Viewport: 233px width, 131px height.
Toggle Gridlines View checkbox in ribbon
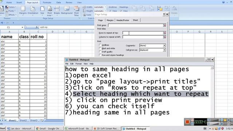(110, 11)
